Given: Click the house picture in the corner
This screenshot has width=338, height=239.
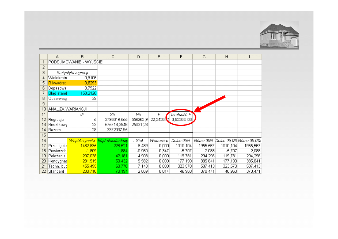Looking at the screenshot, I should 279,35.
